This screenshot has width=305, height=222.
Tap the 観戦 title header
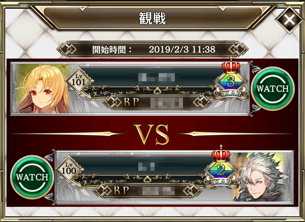click(152, 18)
